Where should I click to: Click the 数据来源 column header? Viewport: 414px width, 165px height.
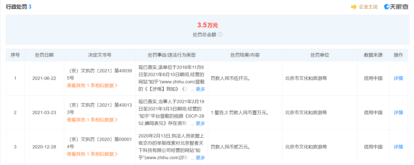(373, 55)
